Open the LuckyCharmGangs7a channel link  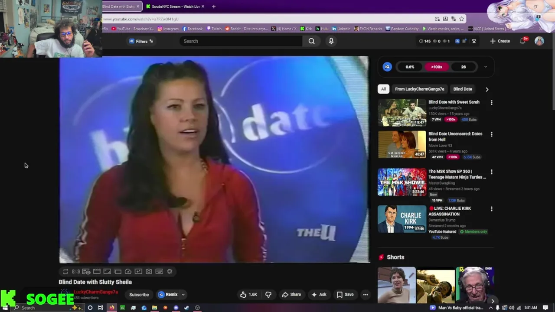click(x=95, y=292)
